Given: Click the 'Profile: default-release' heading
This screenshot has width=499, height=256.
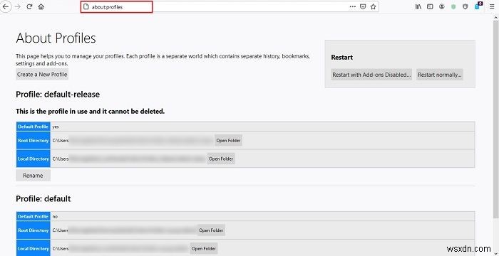Looking at the screenshot, I should [58, 95].
